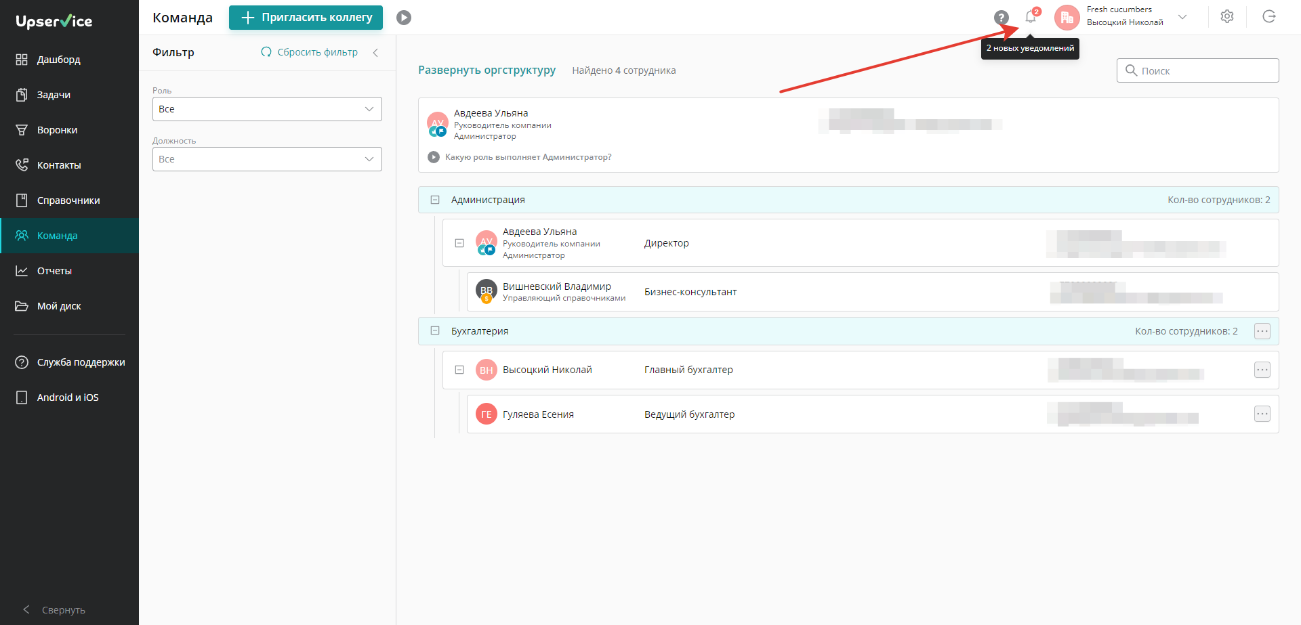Click Авдеева Ульяна top card avatar
This screenshot has height=625, width=1301.
(x=438, y=123)
